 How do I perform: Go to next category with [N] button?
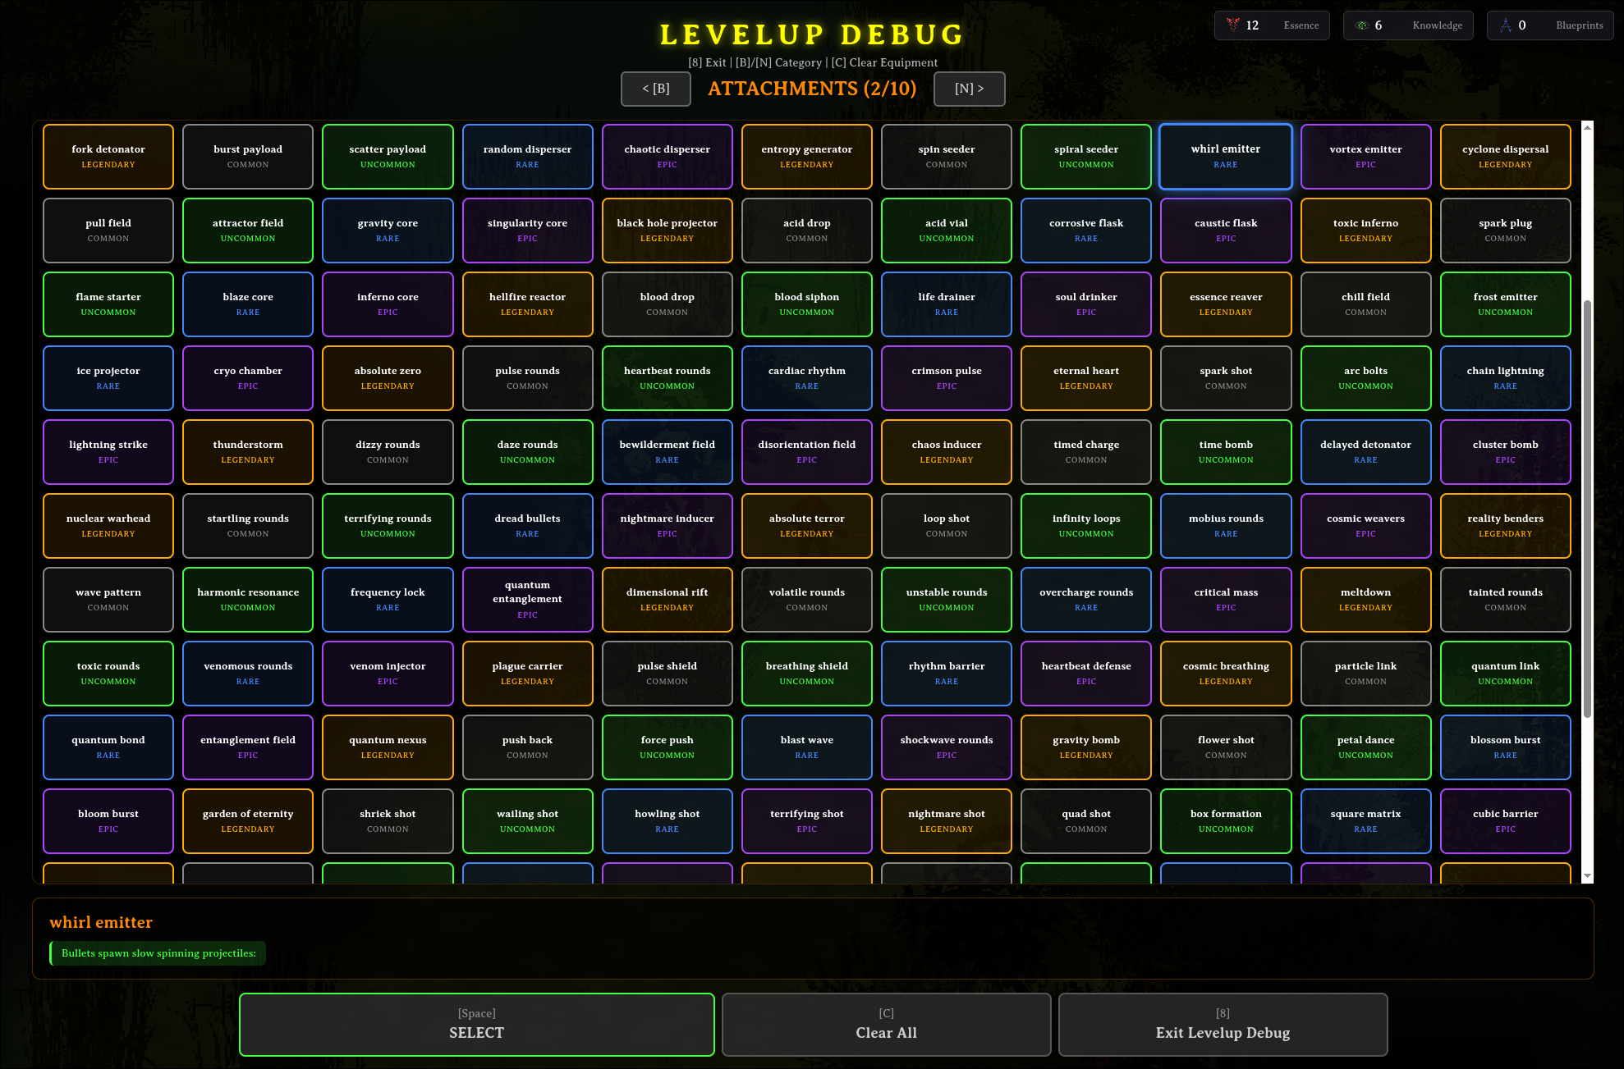(970, 89)
